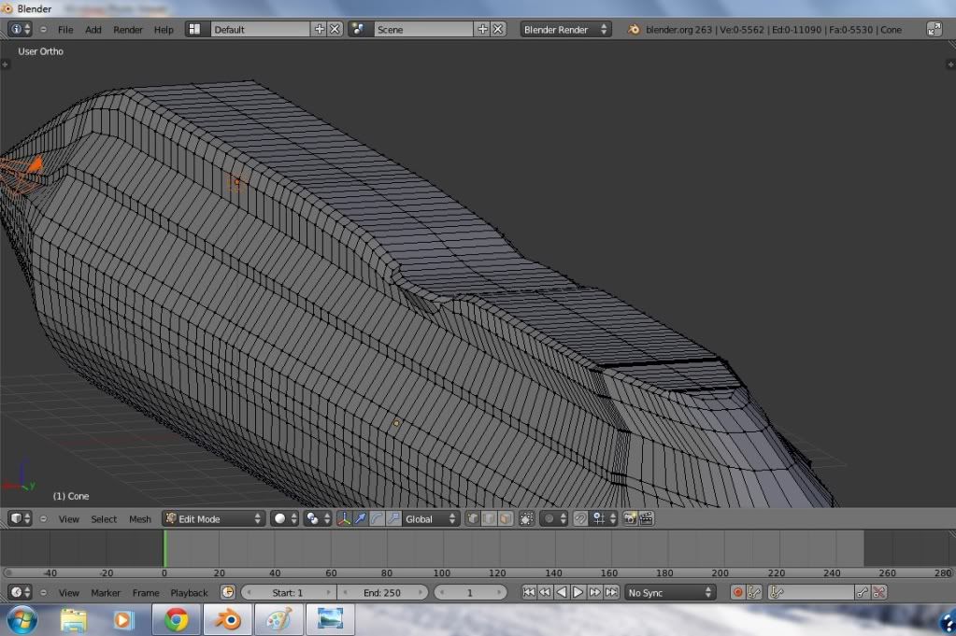Screen dimensions: 956x636
Task: Add a new scene next to Scene field
Action: tap(482, 29)
